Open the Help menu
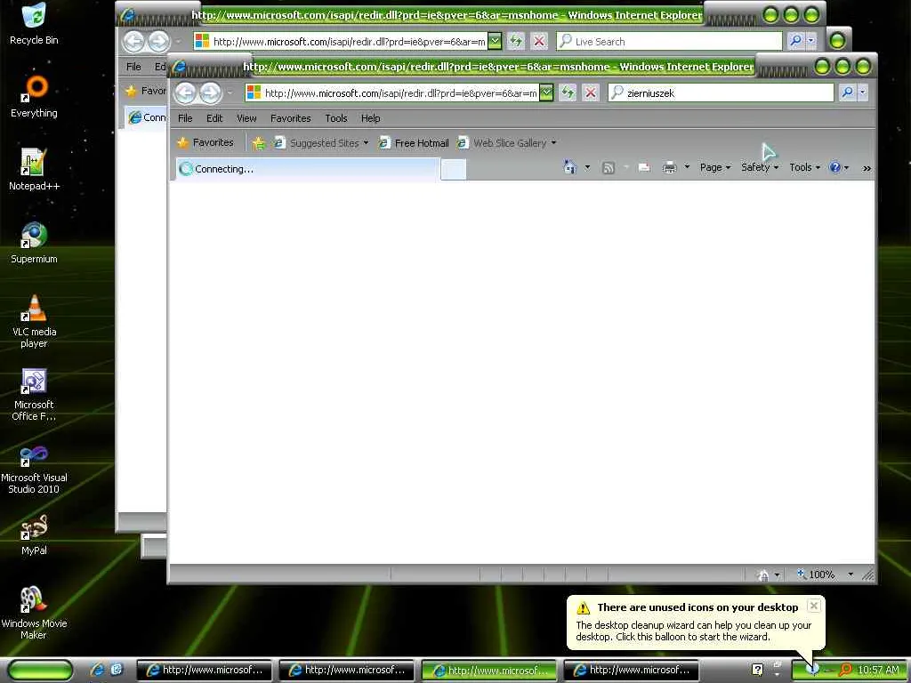 pos(370,118)
